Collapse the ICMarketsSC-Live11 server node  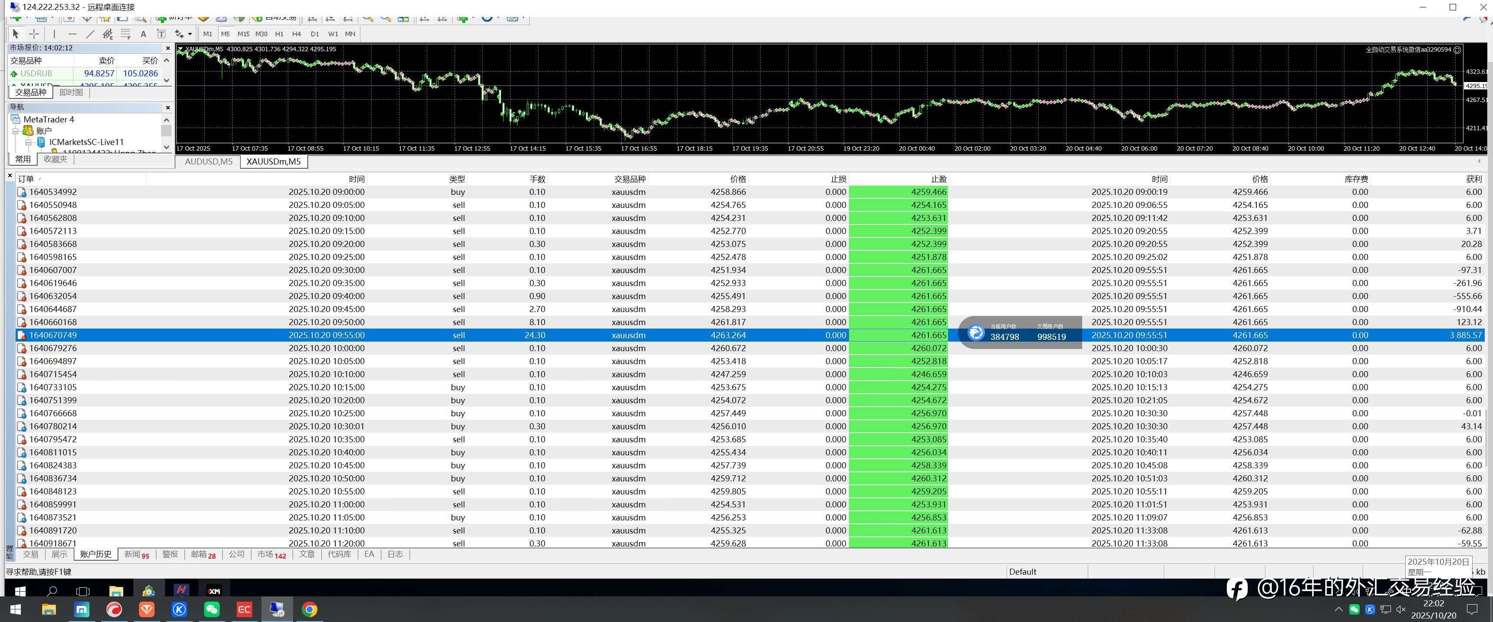28,142
